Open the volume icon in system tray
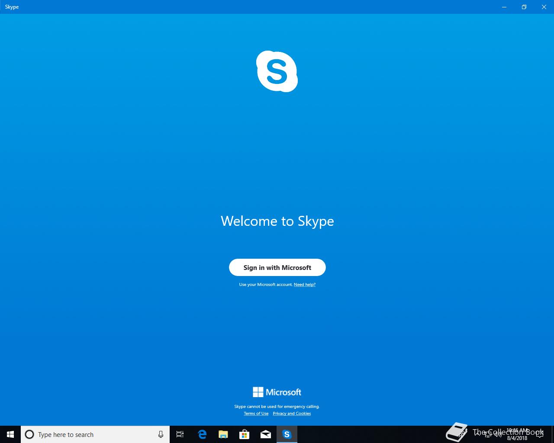 click(498, 434)
